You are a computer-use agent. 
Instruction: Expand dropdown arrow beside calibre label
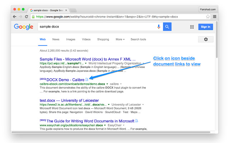121,84
